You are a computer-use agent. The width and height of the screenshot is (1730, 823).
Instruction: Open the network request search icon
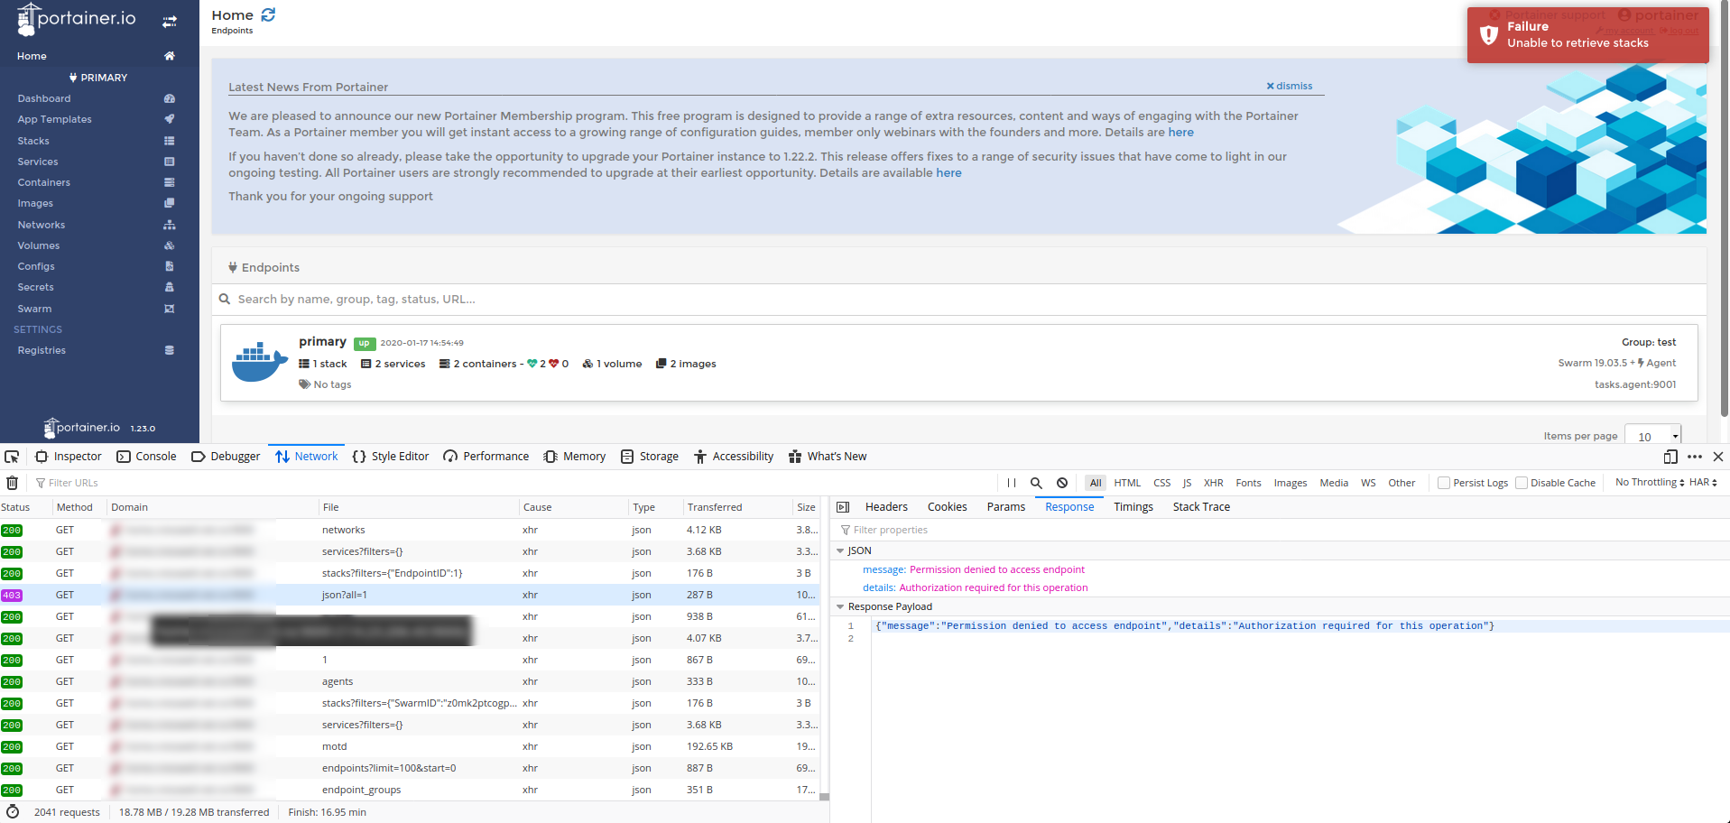pyautogui.click(x=1036, y=483)
